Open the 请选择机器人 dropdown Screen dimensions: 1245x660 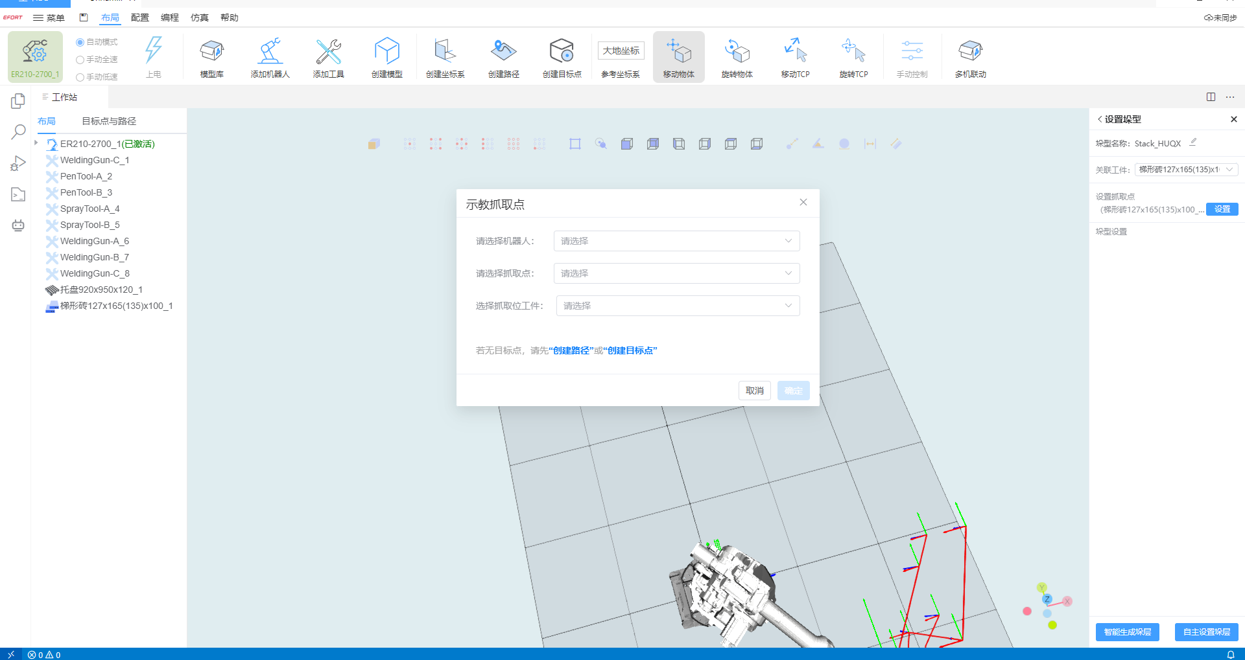pos(676,241)
